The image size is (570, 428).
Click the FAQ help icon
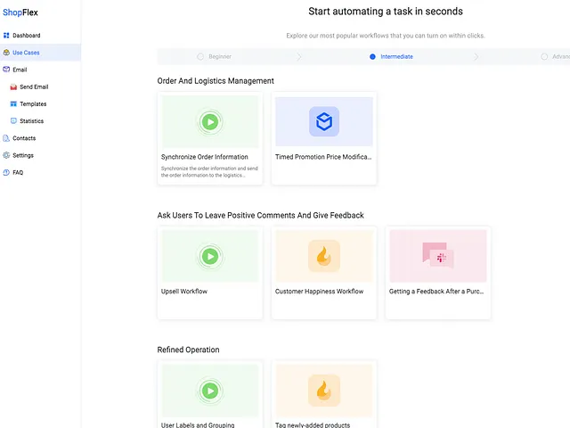[x=6, y=172]
